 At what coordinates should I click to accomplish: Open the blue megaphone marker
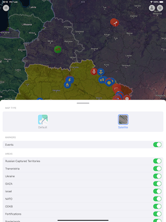(102, 80)
